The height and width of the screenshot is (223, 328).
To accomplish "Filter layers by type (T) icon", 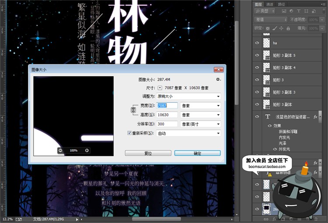I will [x=299, y=11].
